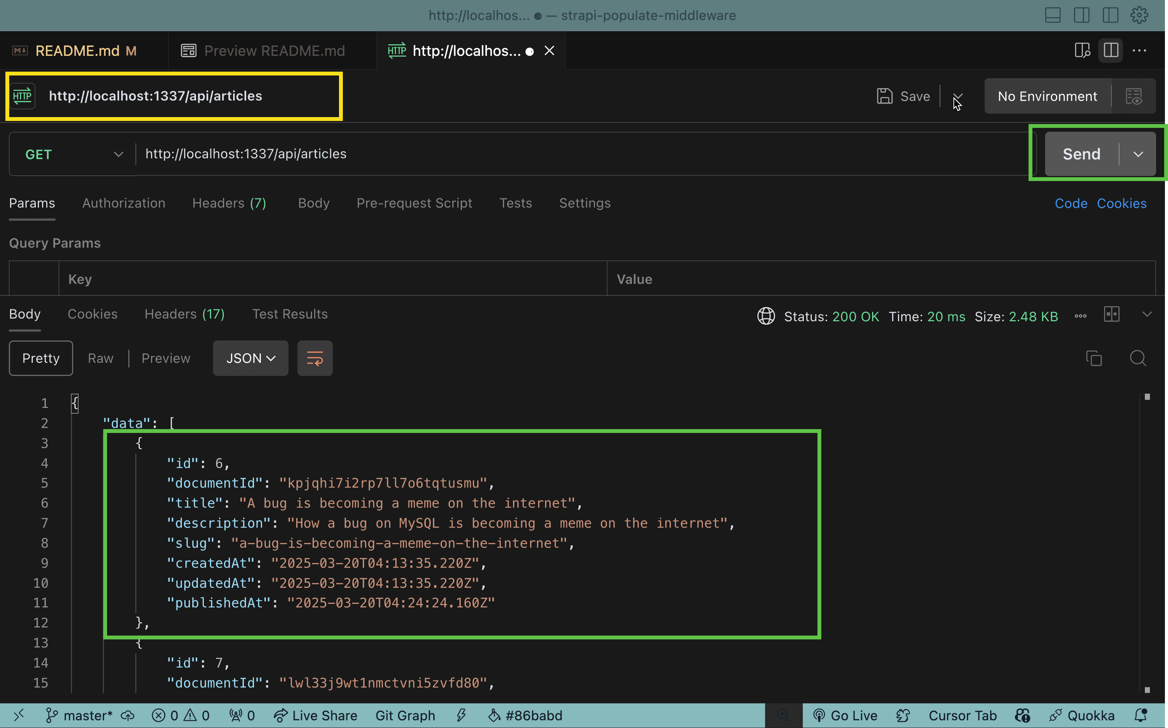The height and width of the screenshot is (728, 1168).
Task: Select the response Body tab
Action: click(25, 314)
